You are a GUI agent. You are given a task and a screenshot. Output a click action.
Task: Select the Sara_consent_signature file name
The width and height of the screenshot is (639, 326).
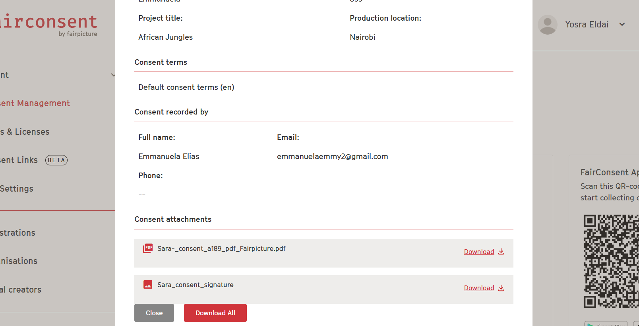[196, 285]
